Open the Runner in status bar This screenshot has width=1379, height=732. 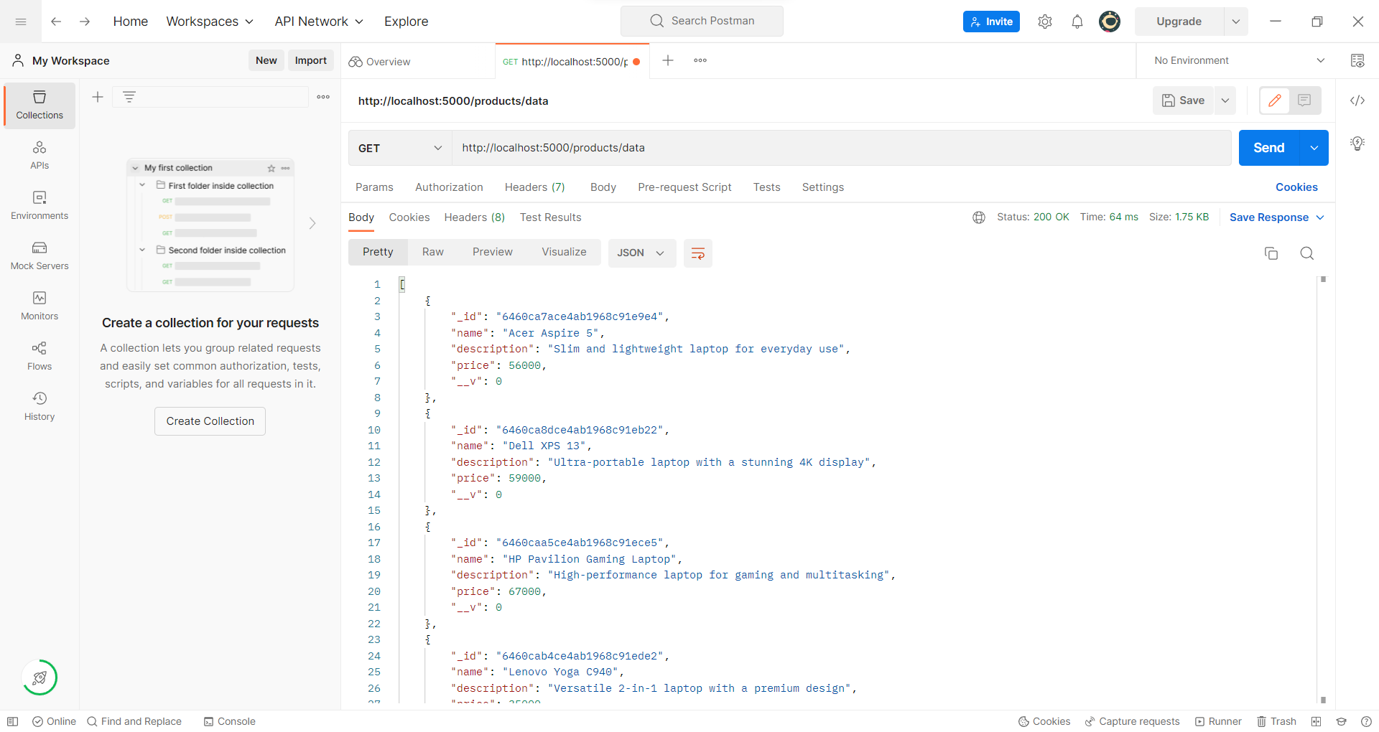pos(1218,721)
